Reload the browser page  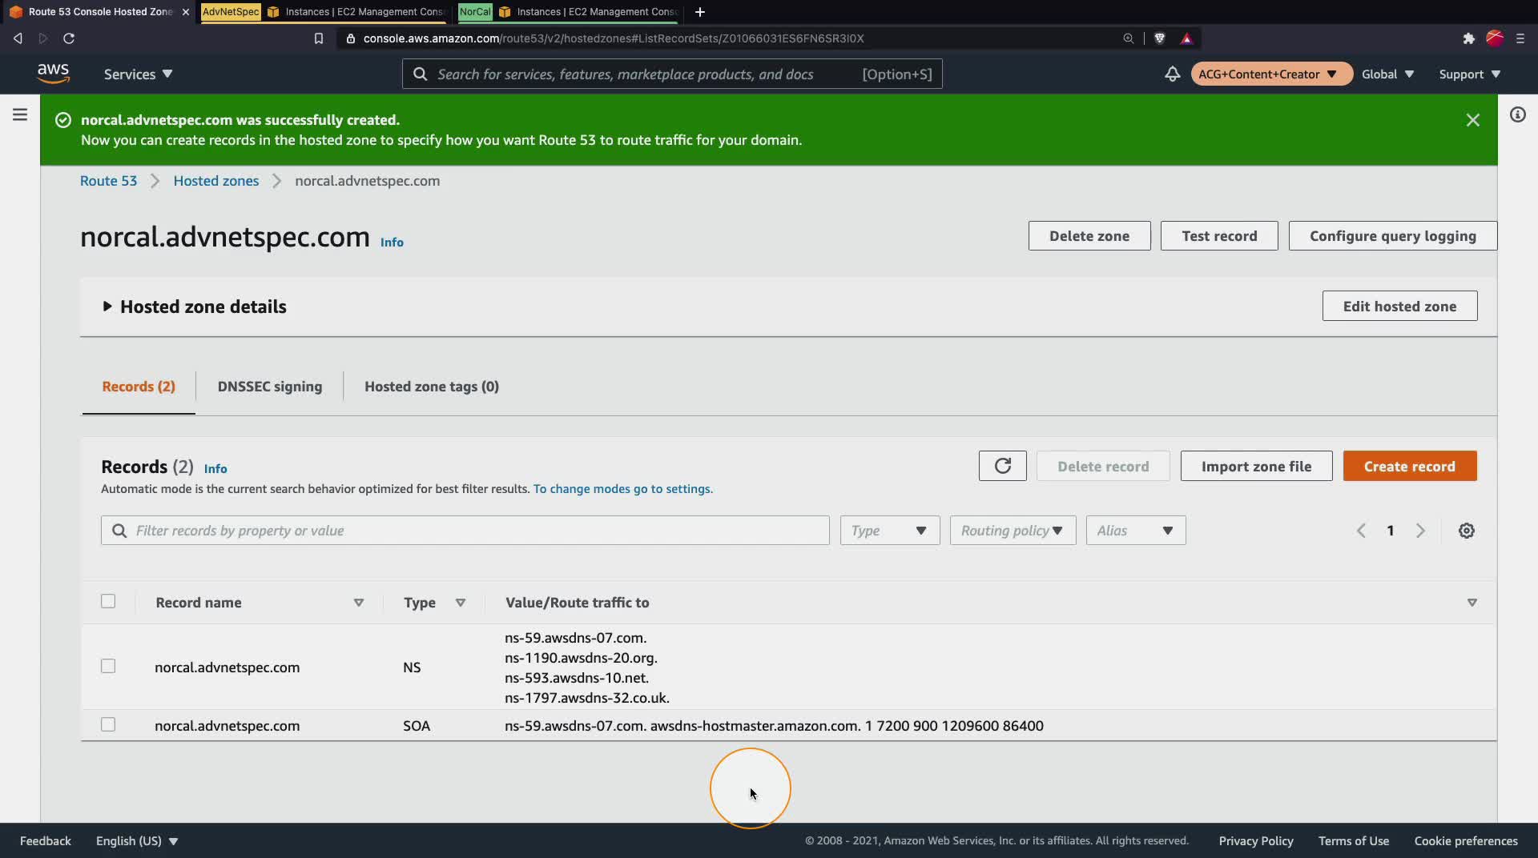click(x=69, y=38)
